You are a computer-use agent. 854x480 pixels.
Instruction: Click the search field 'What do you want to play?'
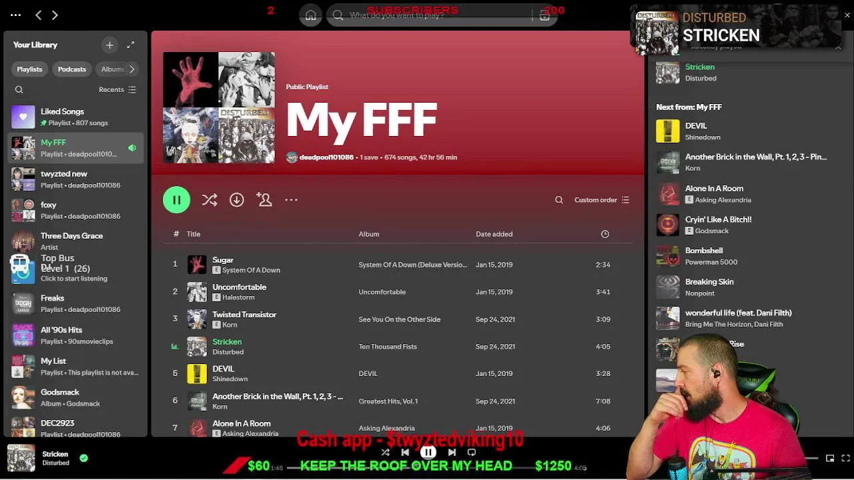point(440,15)
